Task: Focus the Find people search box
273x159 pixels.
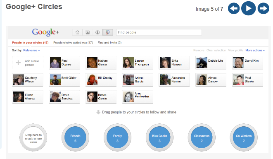Action: [159, 32]
